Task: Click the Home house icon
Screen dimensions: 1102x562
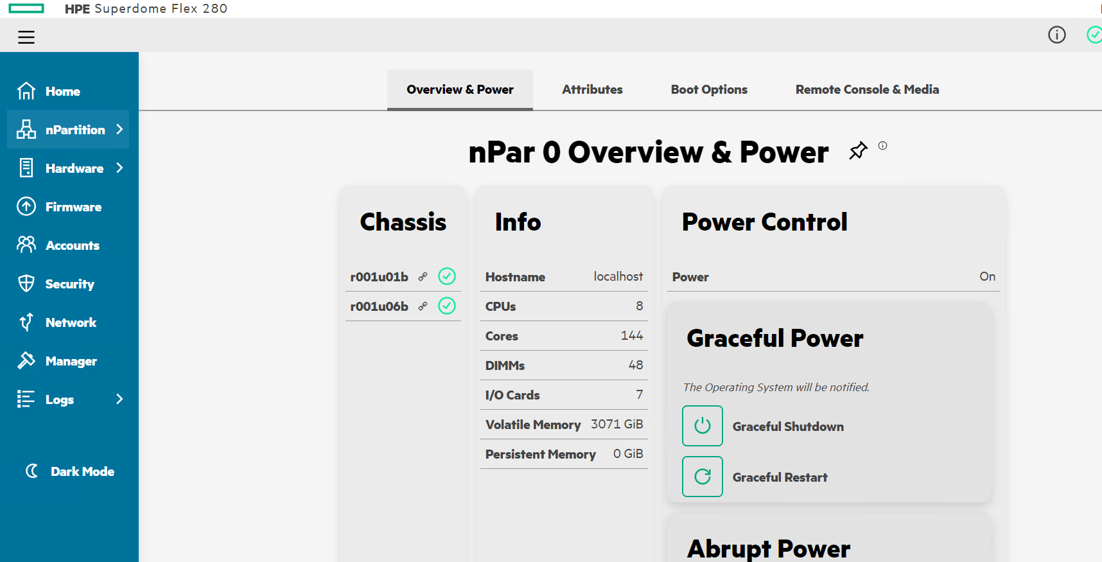Action: click(x=26, y=91)
